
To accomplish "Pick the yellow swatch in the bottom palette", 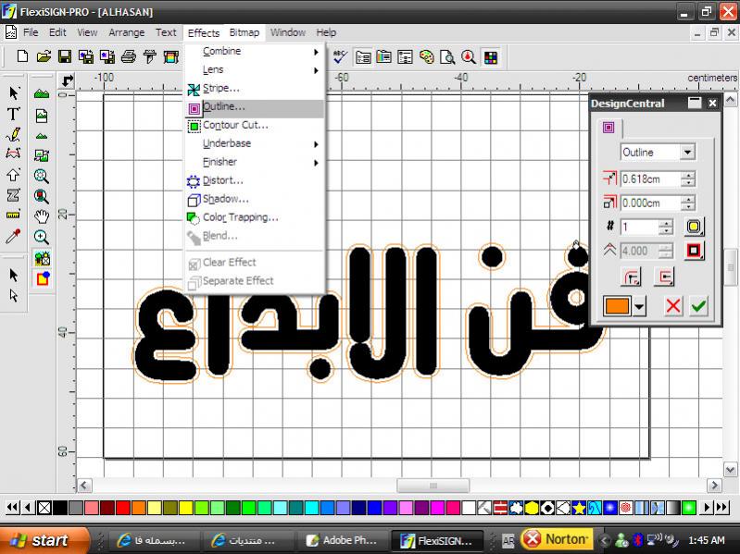I will pyautogui.click(x=185, y=508).
